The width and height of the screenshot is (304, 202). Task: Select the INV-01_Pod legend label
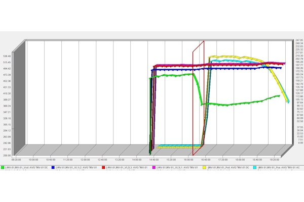[x=226, y=166]
